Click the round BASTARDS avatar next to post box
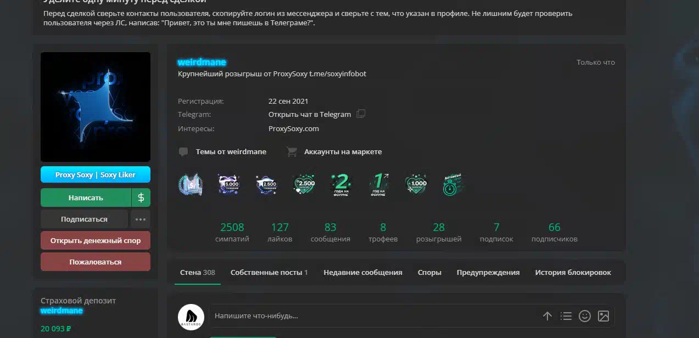699x338 pixels. click(x=191, y=317)
